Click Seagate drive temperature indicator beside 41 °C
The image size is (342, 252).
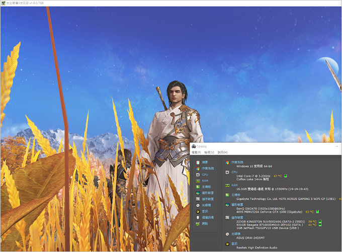(320, 225)
